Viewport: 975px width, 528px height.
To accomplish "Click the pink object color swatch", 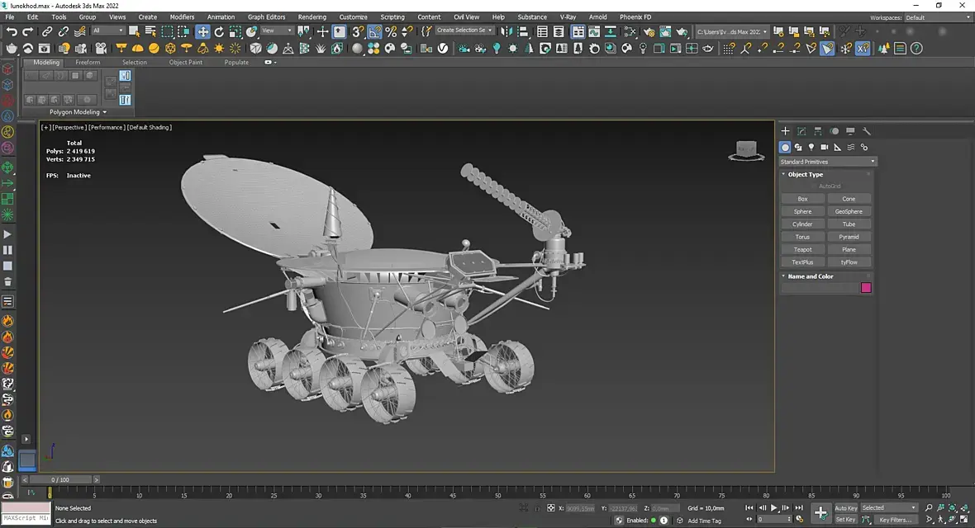I will pyautogui.click(x=866, y=288).
